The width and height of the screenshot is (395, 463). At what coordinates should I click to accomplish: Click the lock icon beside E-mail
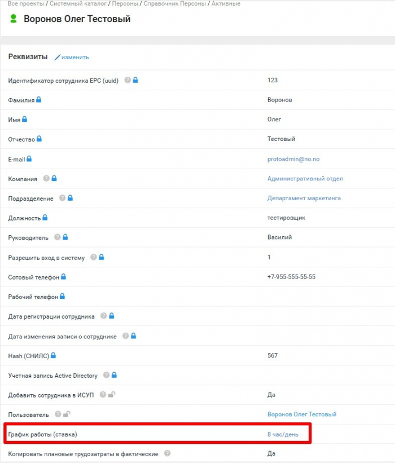[x=29, y=159]
